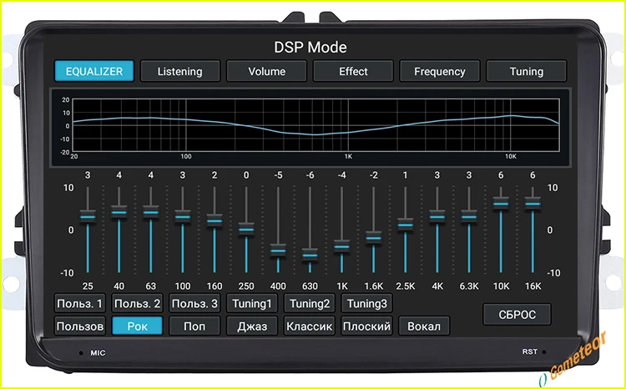Open the Effect tab

(x=353, y=71)
